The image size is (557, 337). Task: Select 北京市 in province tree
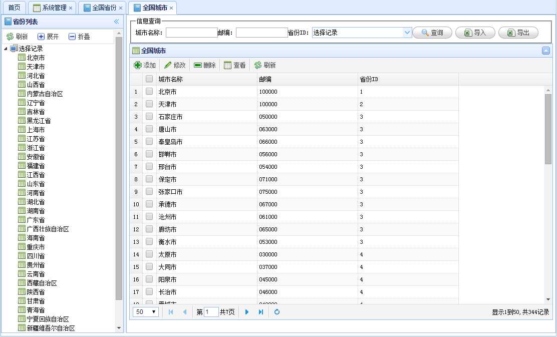pos(36,58)
